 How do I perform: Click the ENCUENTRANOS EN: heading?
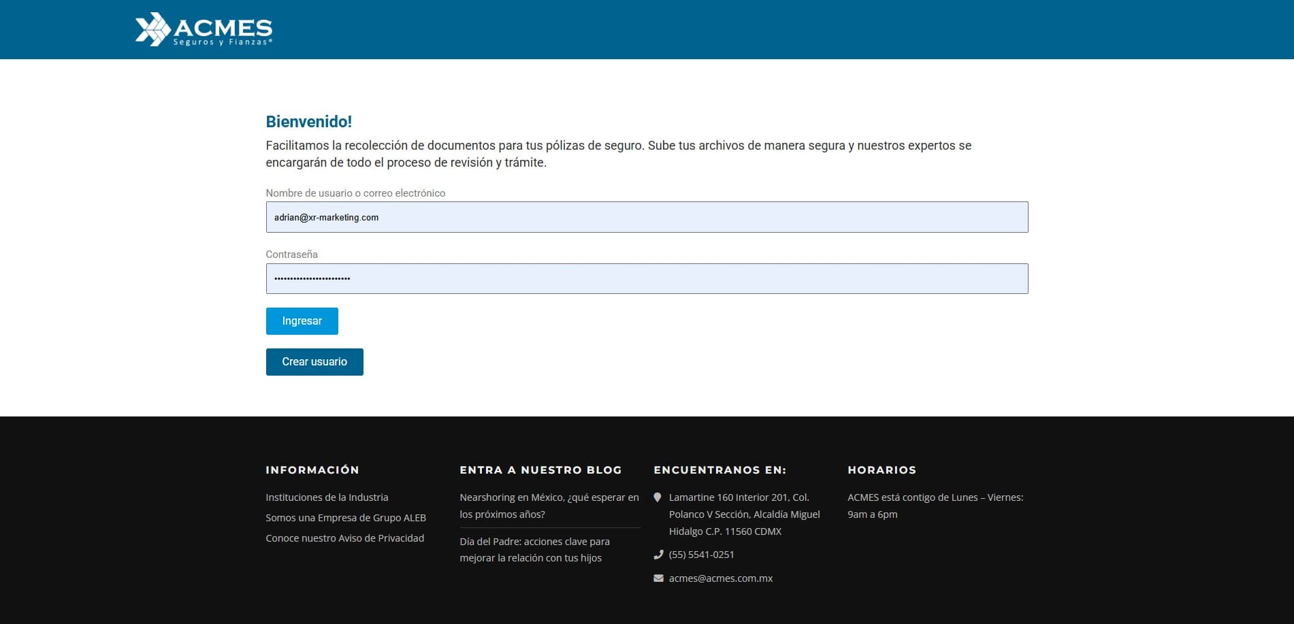(x=719, y=470)
